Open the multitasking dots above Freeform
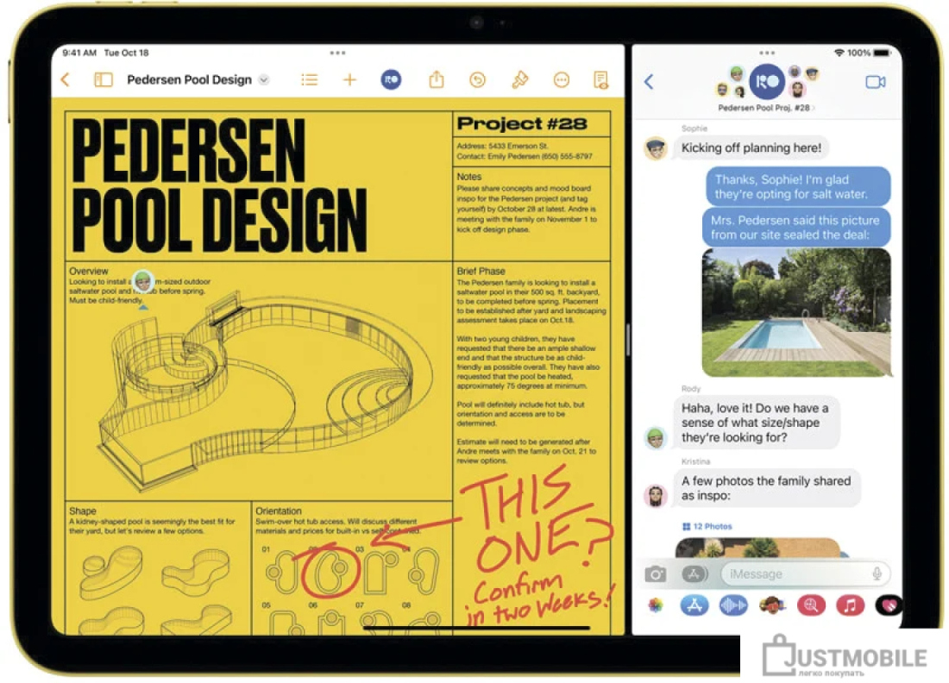Viewport: 949px width, 683px height. click(337, 53)
